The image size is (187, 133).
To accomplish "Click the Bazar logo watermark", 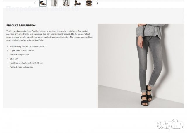I will click(169, 124).
